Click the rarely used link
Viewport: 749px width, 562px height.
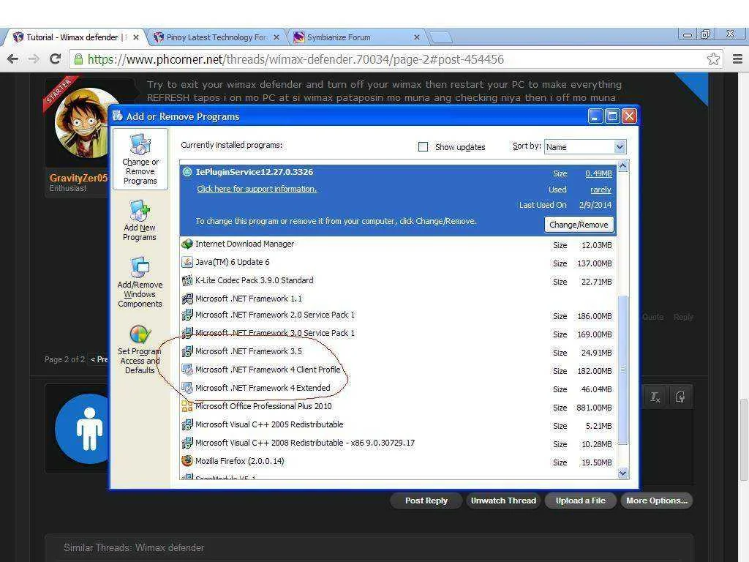tap(601, 190)
